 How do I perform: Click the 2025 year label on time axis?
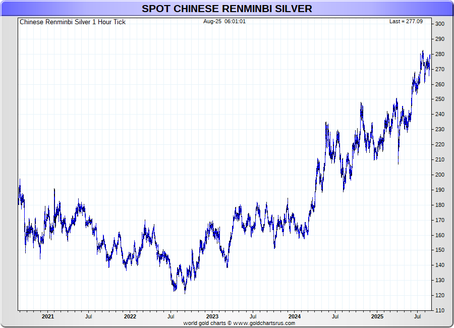coord(377,316)
